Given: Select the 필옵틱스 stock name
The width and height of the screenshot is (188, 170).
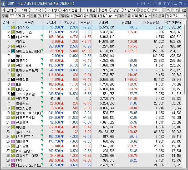Looking at the screenshot, I should (x=22, y=103).
